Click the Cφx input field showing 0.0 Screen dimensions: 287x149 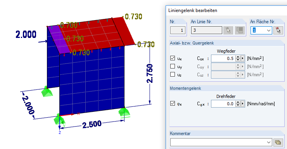coord(223,104)
